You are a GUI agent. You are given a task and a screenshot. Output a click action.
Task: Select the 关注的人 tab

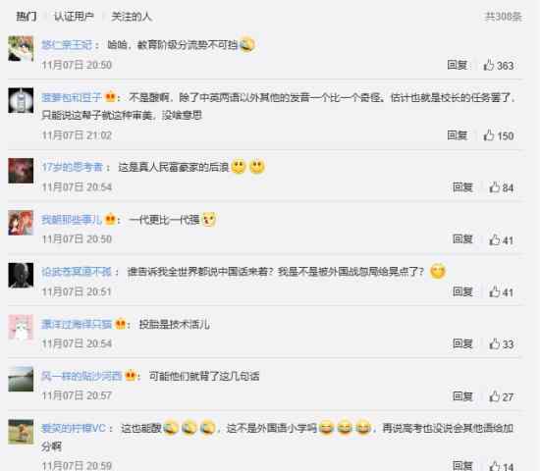click(x=132, y=16)
